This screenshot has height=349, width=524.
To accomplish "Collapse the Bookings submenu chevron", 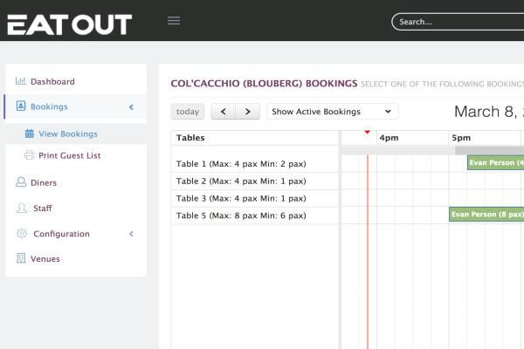I will click(131, 107).
